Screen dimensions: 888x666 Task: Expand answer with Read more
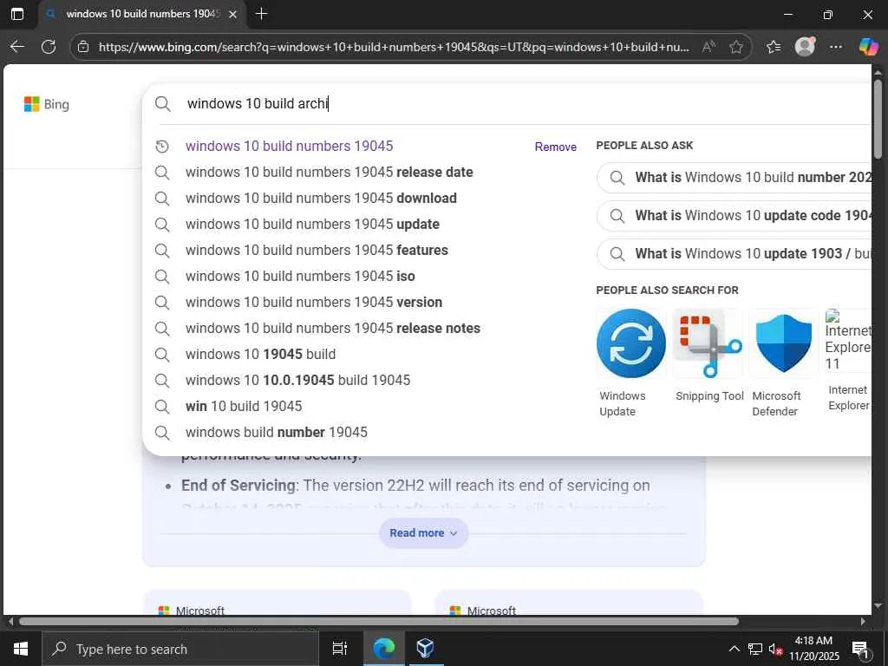click(423, 533)
